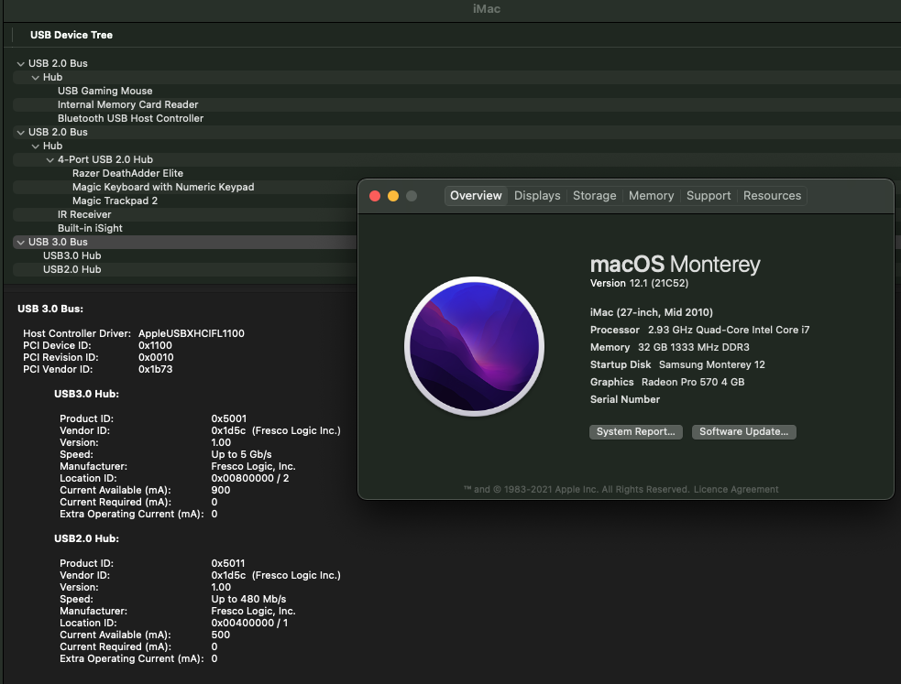Viewport: 901px width, 684px height.
Task: Select the USB3.0 Hub tree item
Action: [71, 255]
